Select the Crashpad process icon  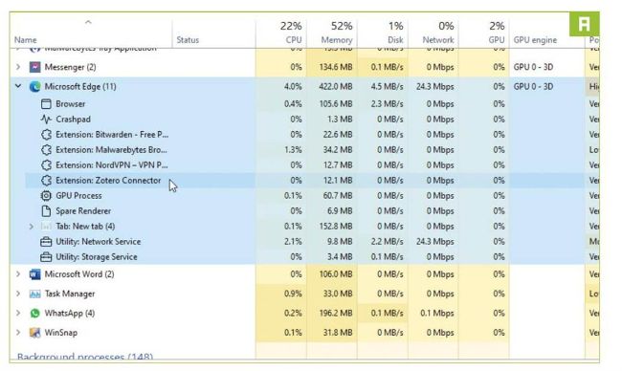[x=46, y=120]
